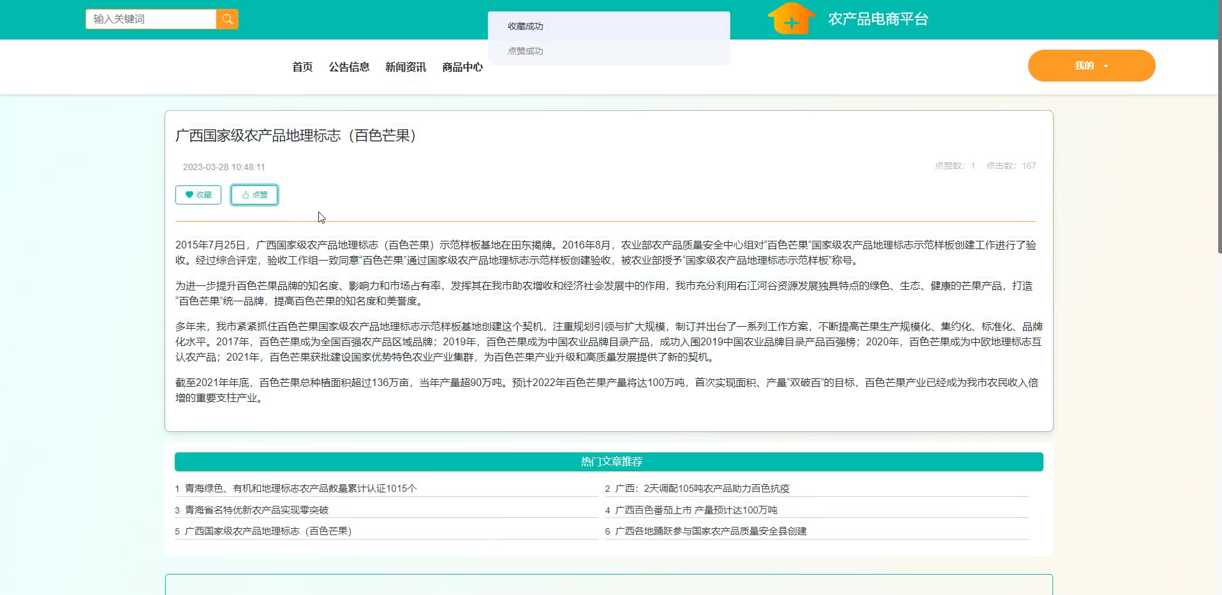Viewport: 1222px width, 595px height.
Task: Go to 首页 in navigation
Action: pyautogui.click(x=302, y=67)
